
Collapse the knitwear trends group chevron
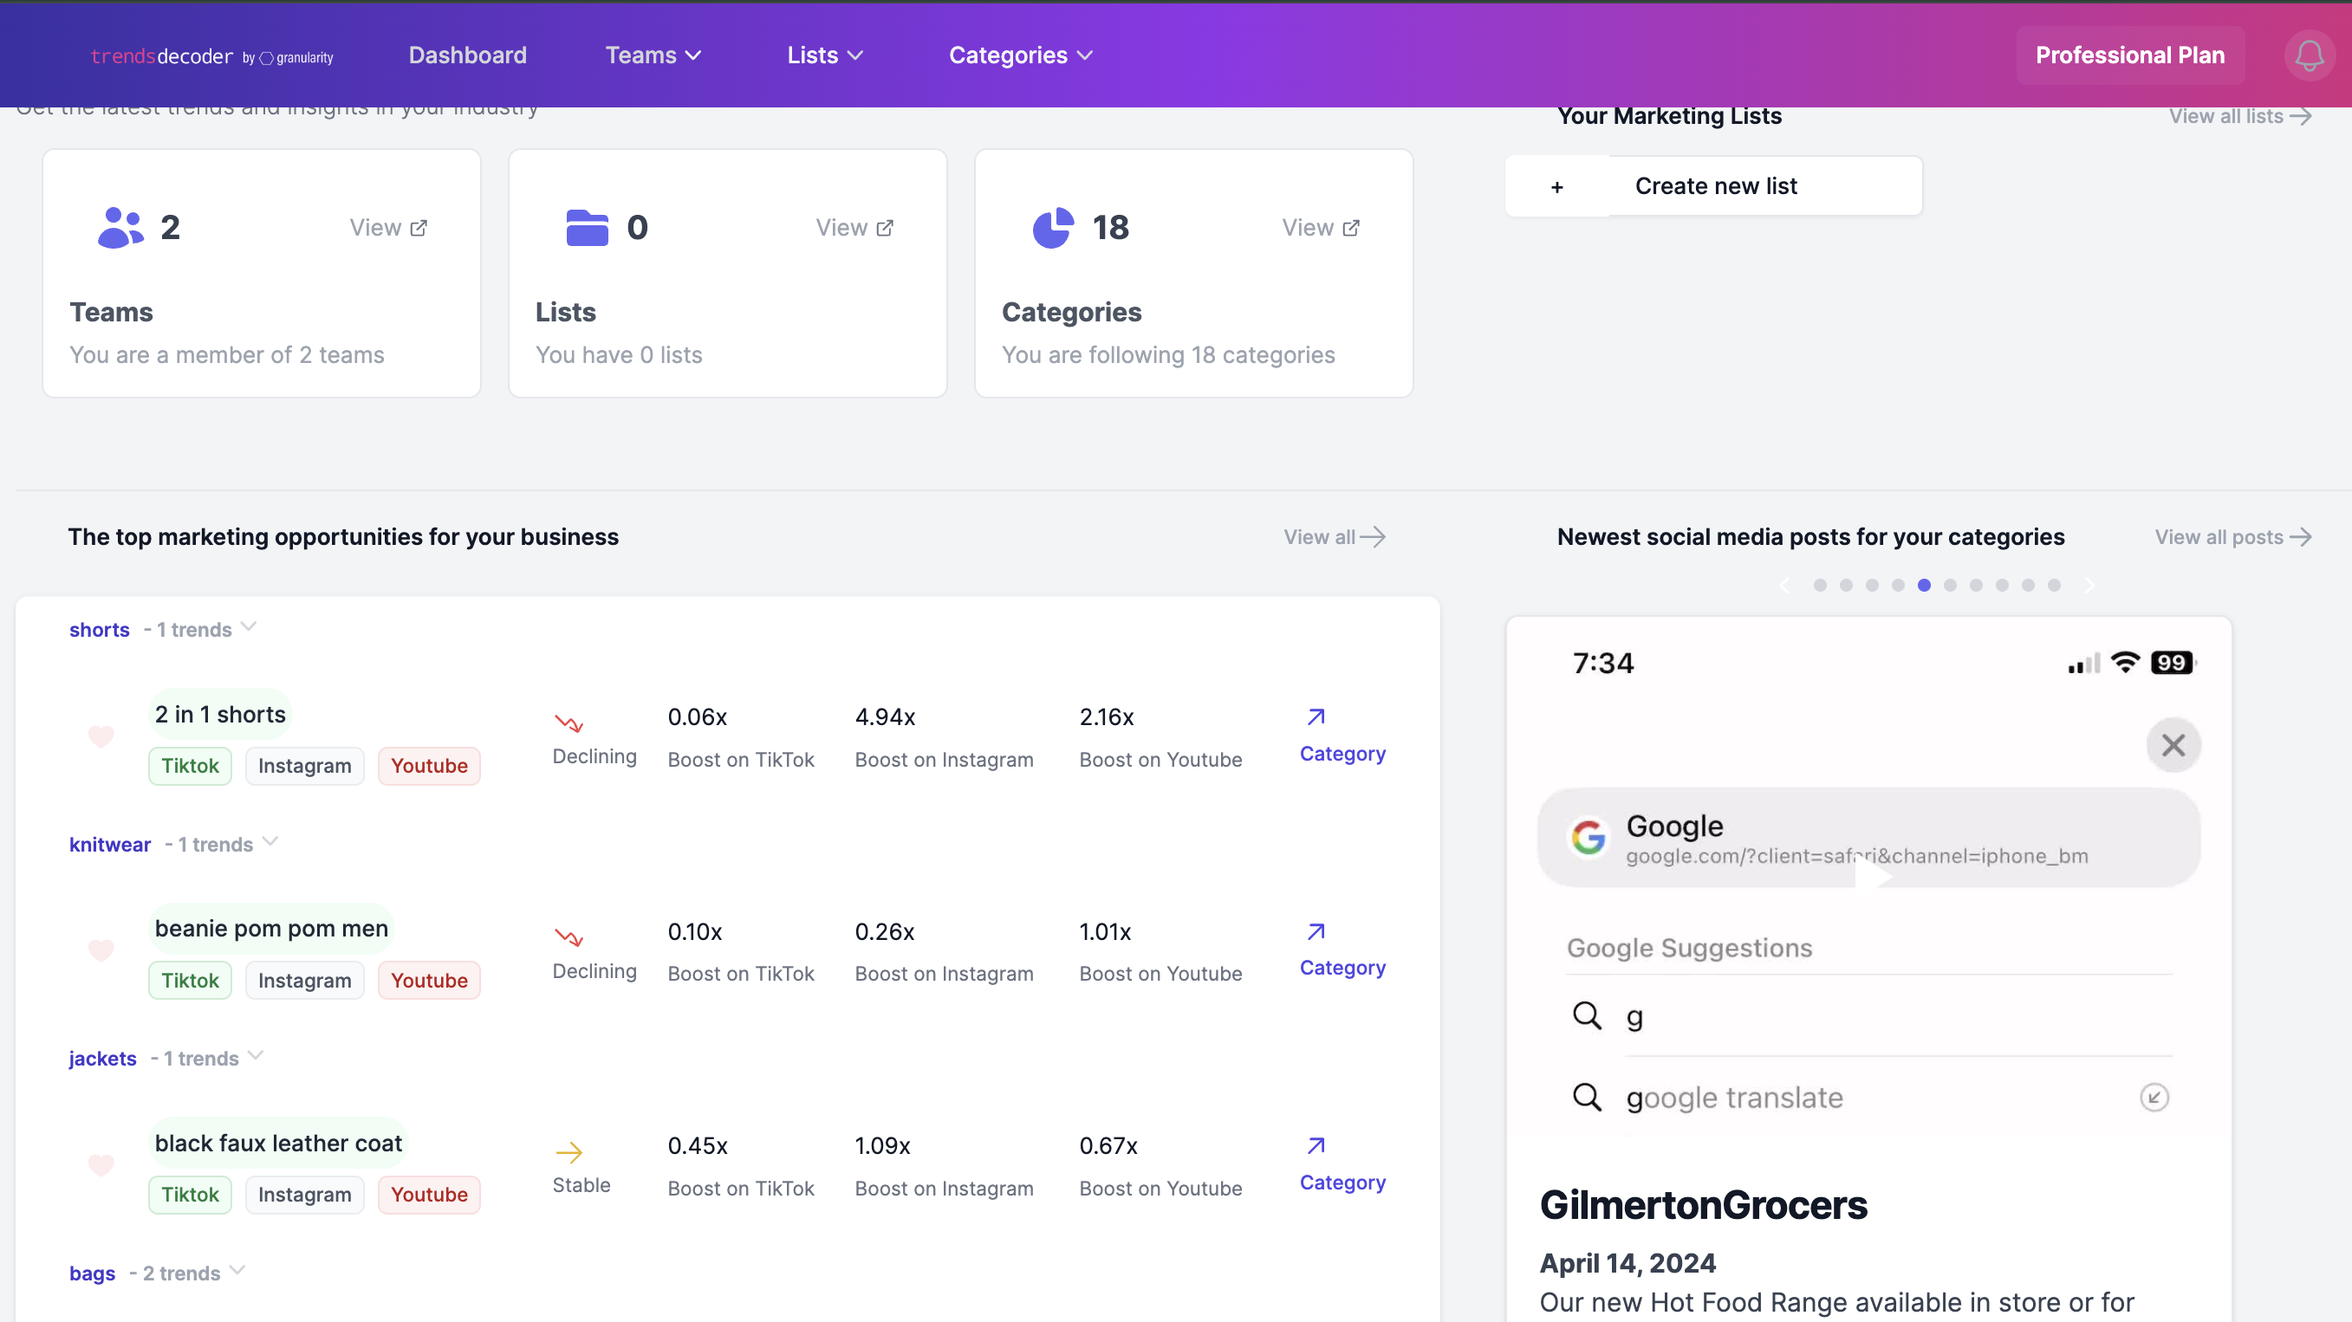point(270,842)
